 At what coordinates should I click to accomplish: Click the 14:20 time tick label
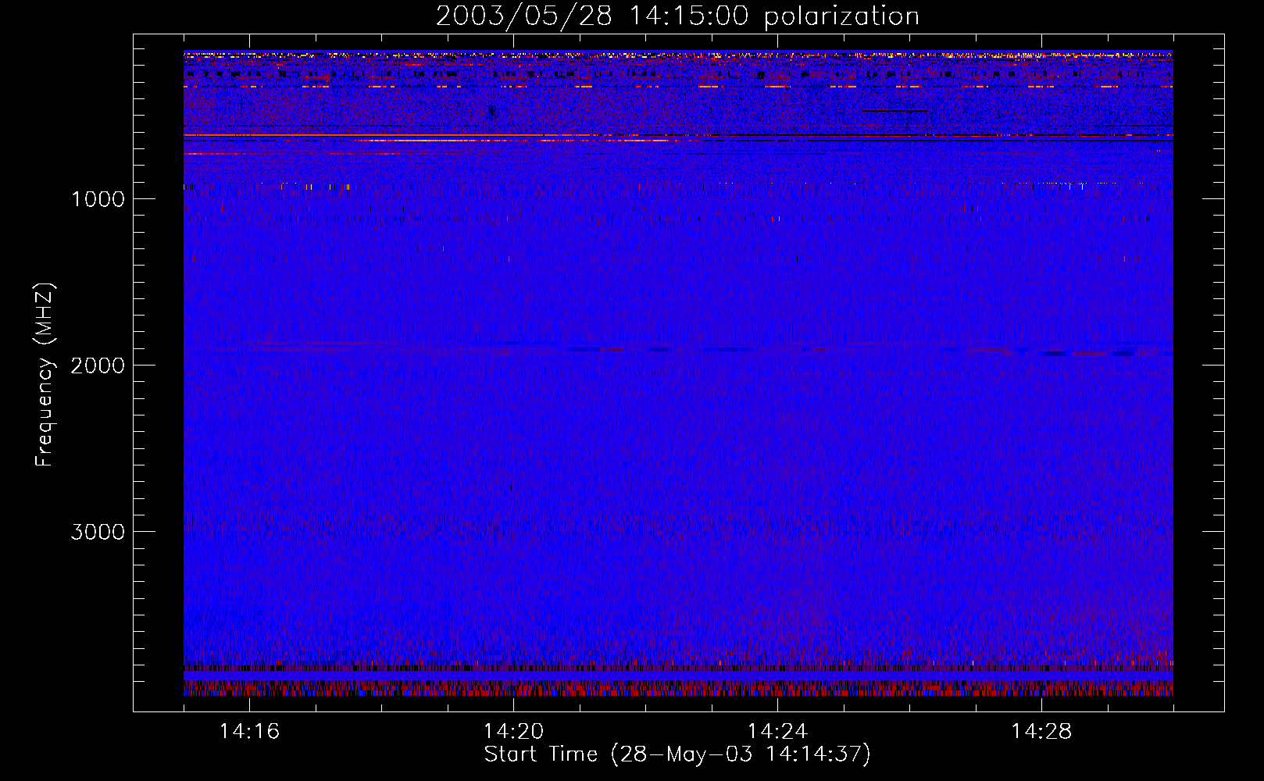513,732
